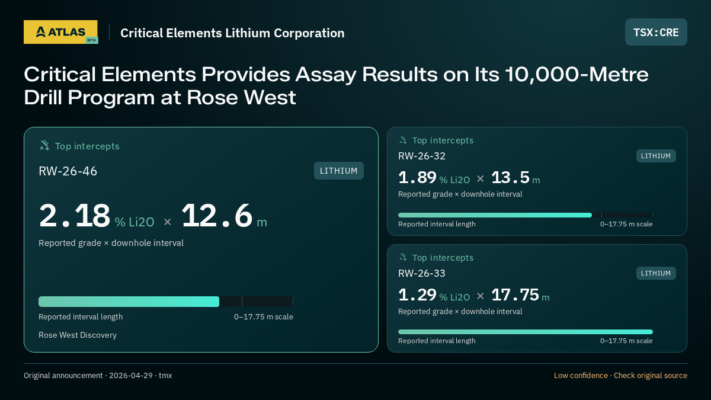
Task: Click the 0–17.75 m scale label under RW-26-32
Action: click(626, 224)
